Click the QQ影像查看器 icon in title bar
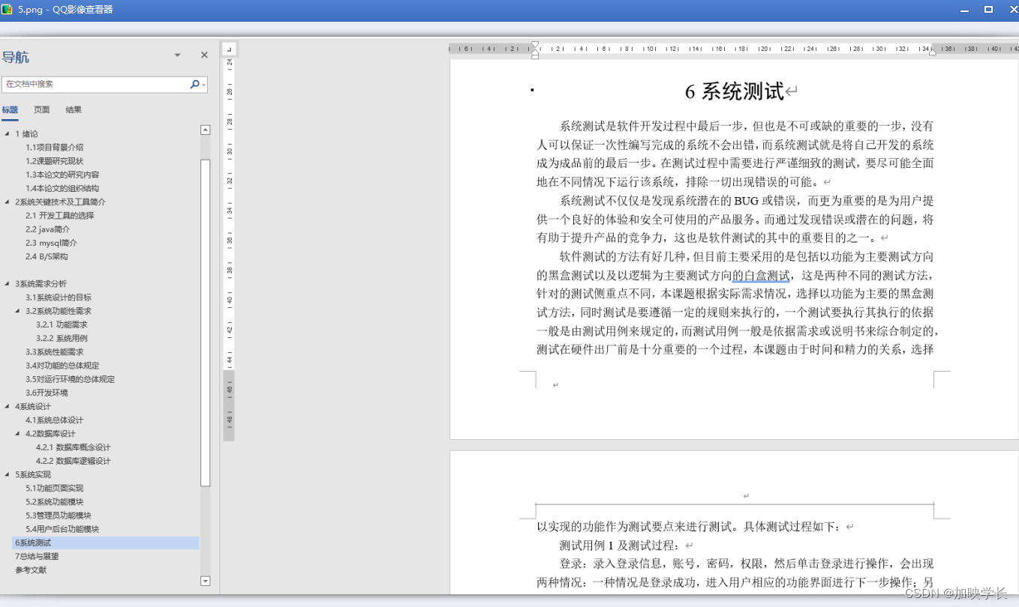1019x607 pixels. click(8, 10)
